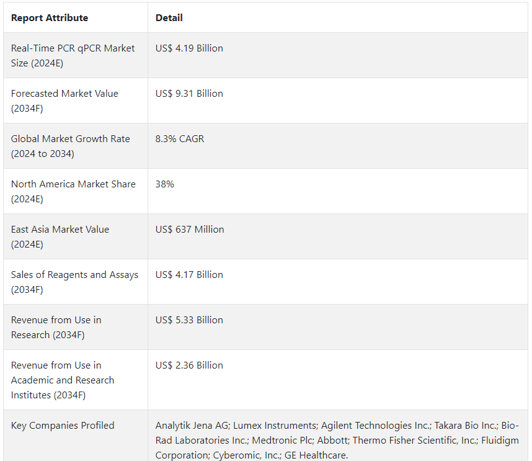Click the US$ 637 Million value
Image resolution: width=532 pixels, height=461 pixels.
pyautogui.click(x=190, y=230)
